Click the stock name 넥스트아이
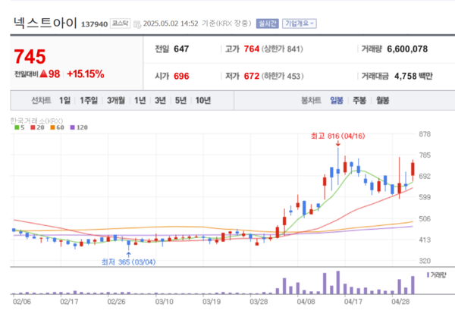The height and width of the screenshot is (326, 455). [x=45, y=23]
